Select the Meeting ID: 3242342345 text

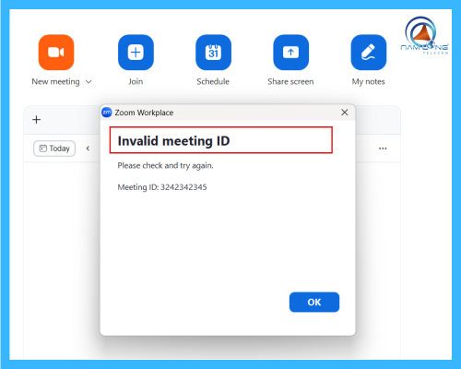pyautogui.click(x=162, y=187)
